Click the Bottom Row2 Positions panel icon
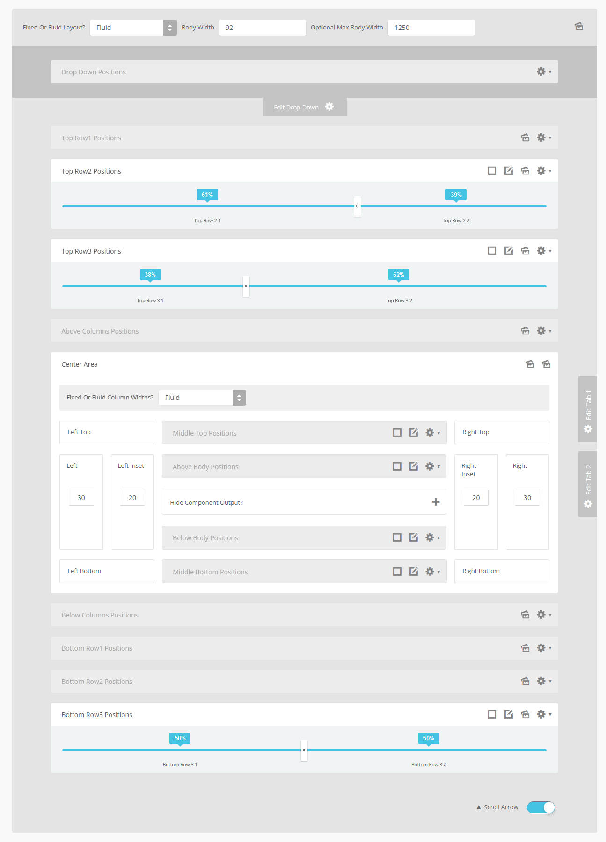 525,681
